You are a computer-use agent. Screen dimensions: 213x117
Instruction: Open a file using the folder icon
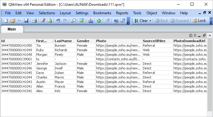13,21
